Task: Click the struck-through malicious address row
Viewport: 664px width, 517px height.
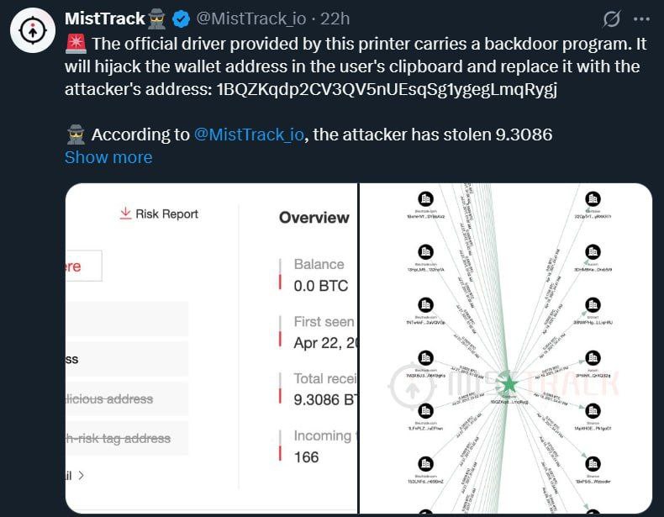Action: (x=127, y=398)
